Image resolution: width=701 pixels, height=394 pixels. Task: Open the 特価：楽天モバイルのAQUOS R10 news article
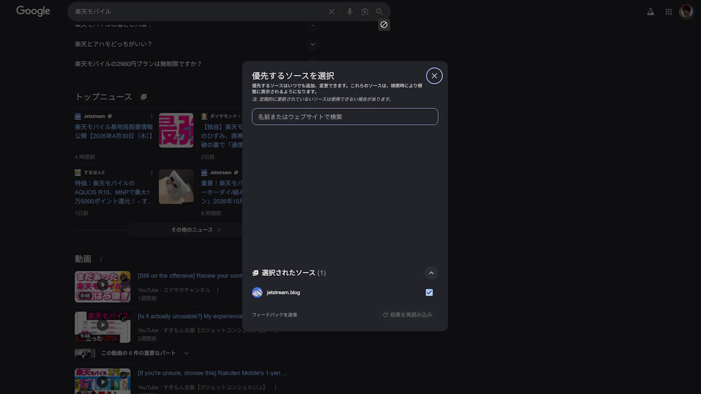tap(114, 193)
